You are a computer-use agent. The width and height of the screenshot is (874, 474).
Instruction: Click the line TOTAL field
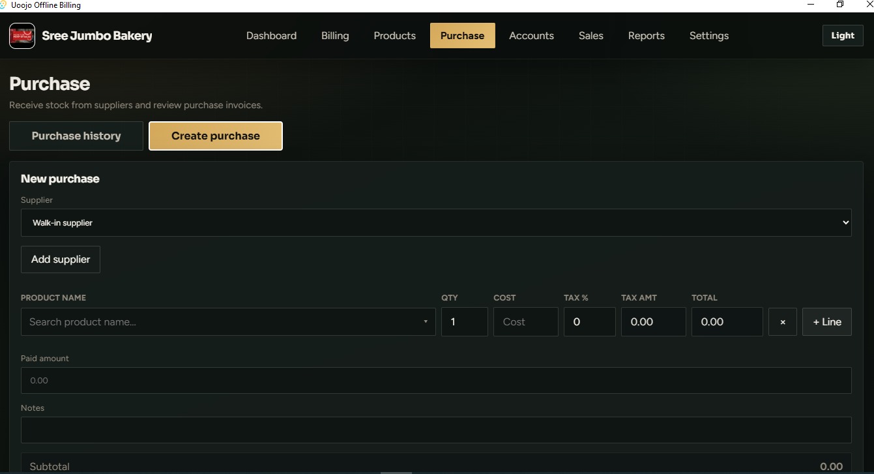pos(727,322)
